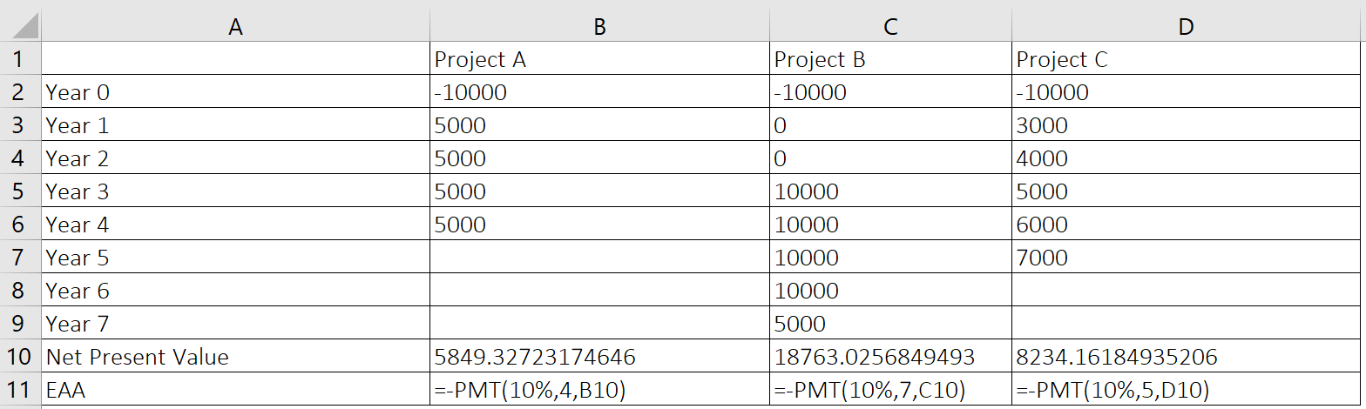Click the Year 0 label cell
The height and width of the screenshot is (409, 1366).
[x=235, y=92]
